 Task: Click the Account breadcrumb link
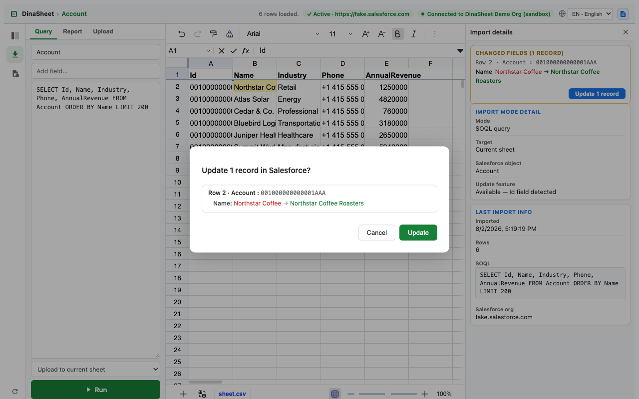click(x=74, y=14)
